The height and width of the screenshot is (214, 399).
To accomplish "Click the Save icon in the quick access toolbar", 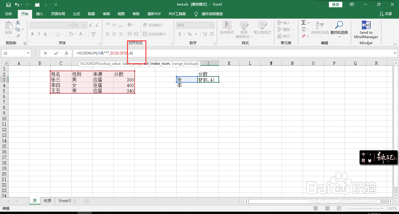I will (8, 5).
